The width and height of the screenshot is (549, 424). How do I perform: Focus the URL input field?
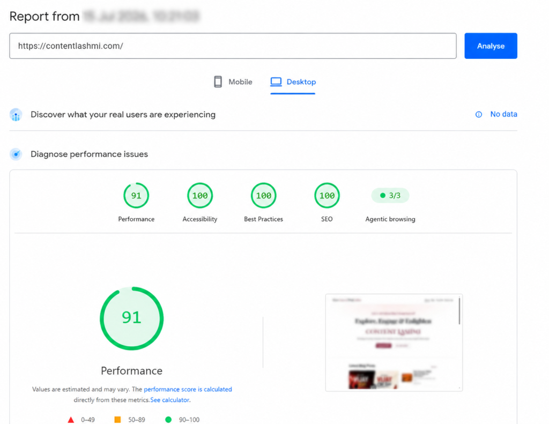click(x=233, y=46)
